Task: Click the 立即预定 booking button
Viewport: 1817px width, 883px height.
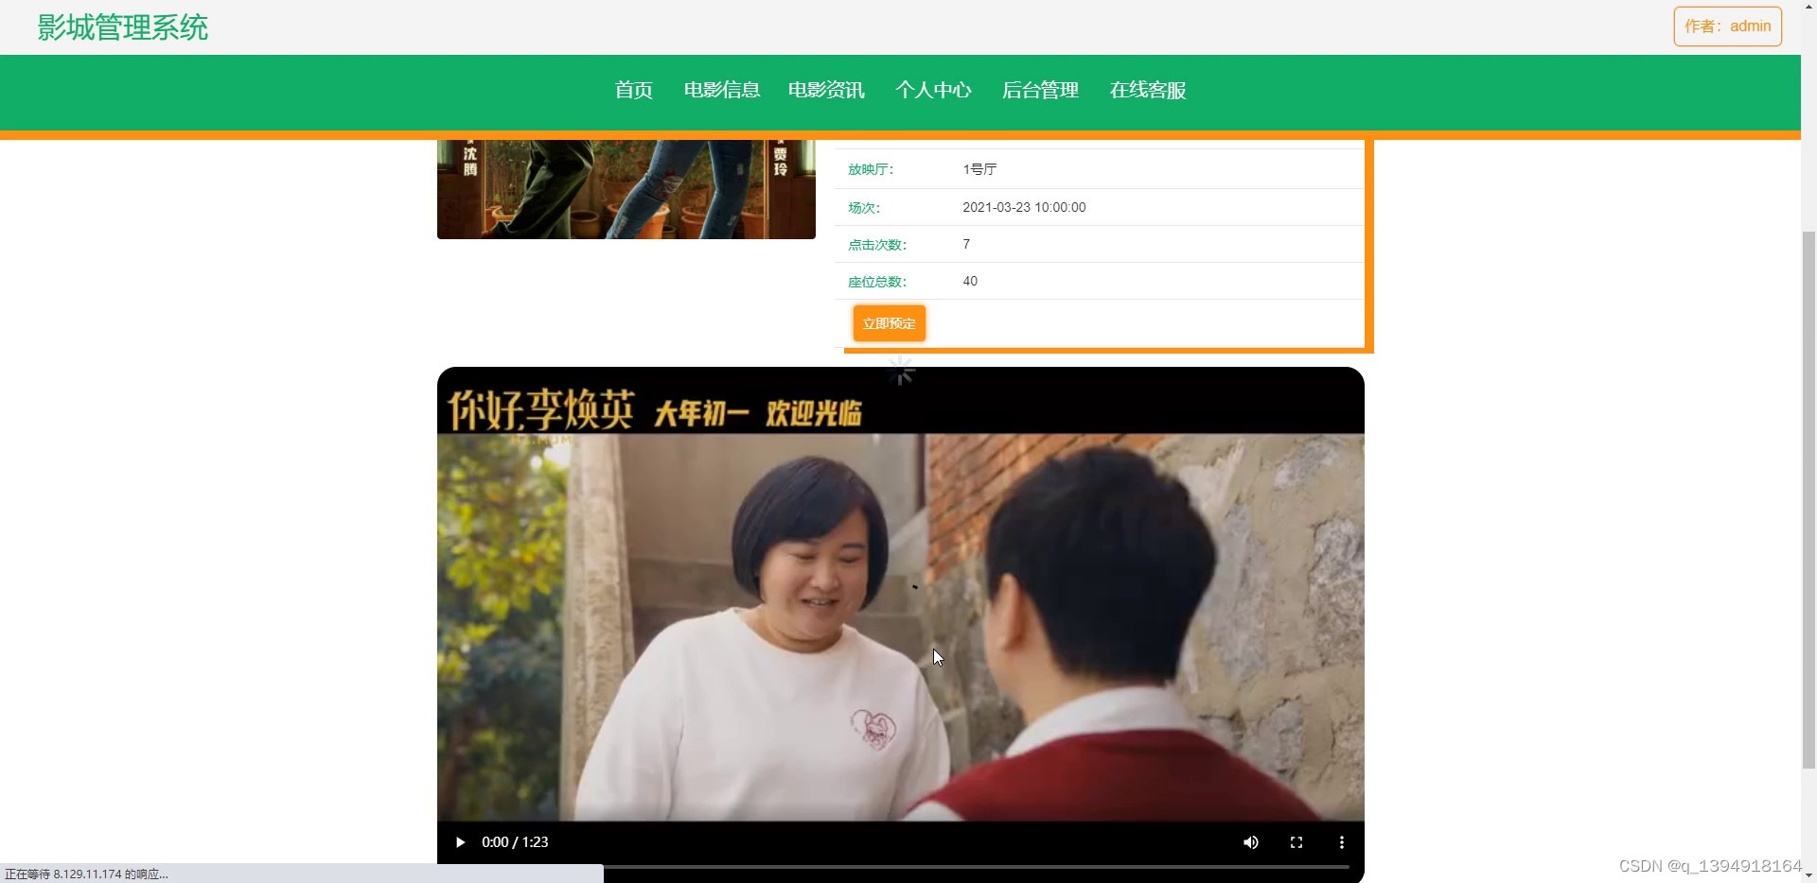Action: [888, 322]
